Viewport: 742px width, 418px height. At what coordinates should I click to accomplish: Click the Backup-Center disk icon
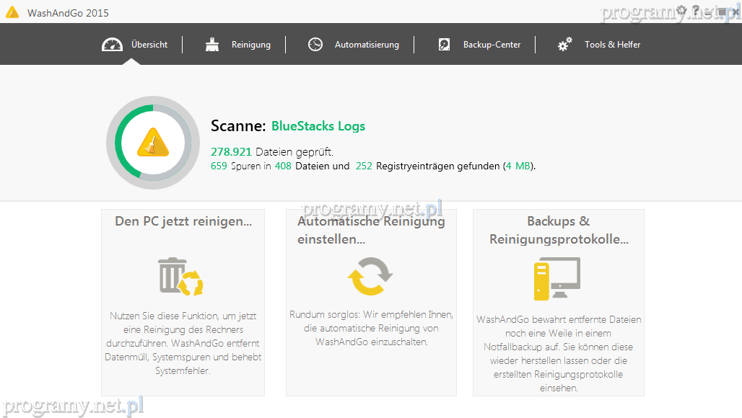tap(445, 45)
